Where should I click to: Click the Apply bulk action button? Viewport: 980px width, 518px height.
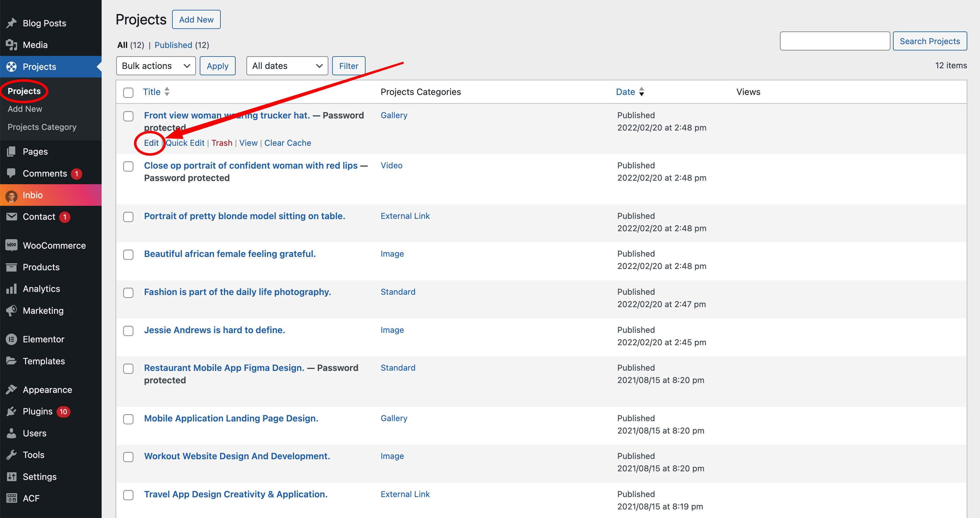click(218, 66)
